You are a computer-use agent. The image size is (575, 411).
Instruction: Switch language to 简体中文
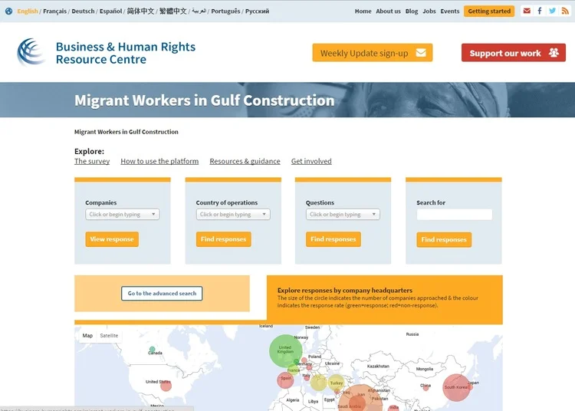tap(140, 12)
